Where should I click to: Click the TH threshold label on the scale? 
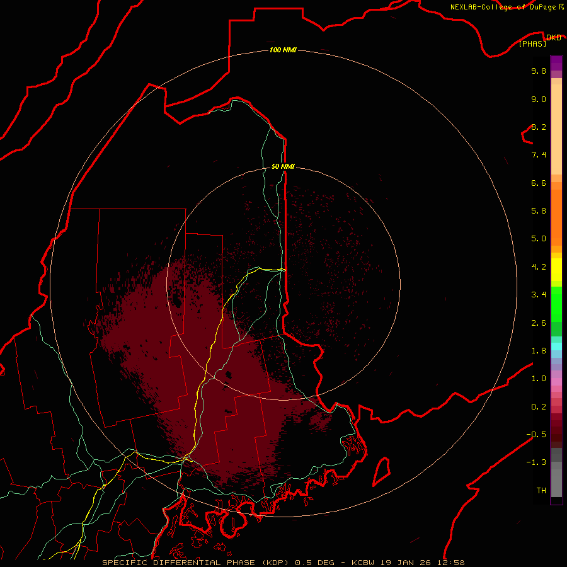click(541, 491)
